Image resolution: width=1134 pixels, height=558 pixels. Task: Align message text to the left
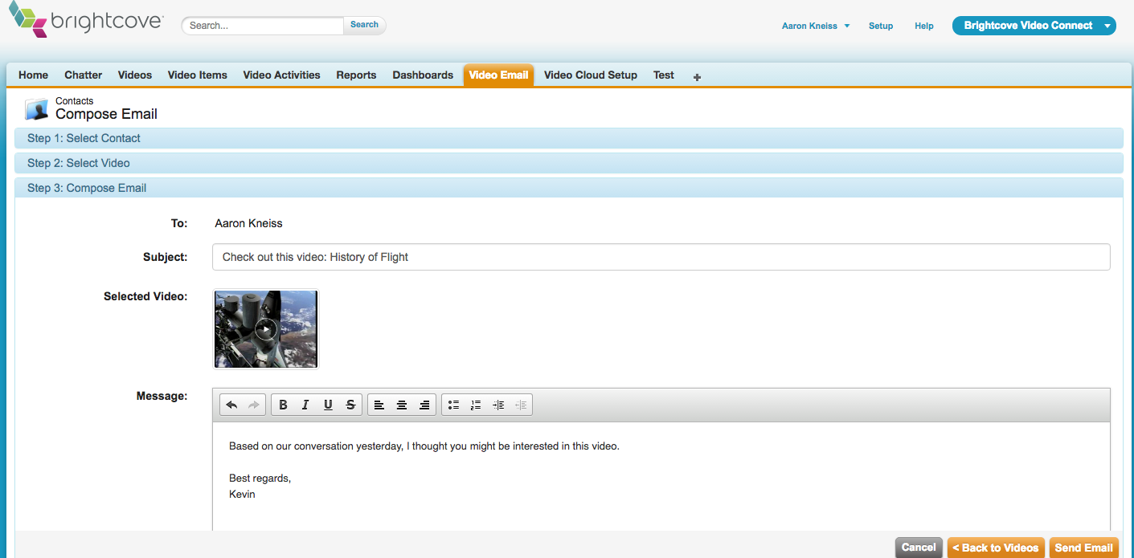379,405
